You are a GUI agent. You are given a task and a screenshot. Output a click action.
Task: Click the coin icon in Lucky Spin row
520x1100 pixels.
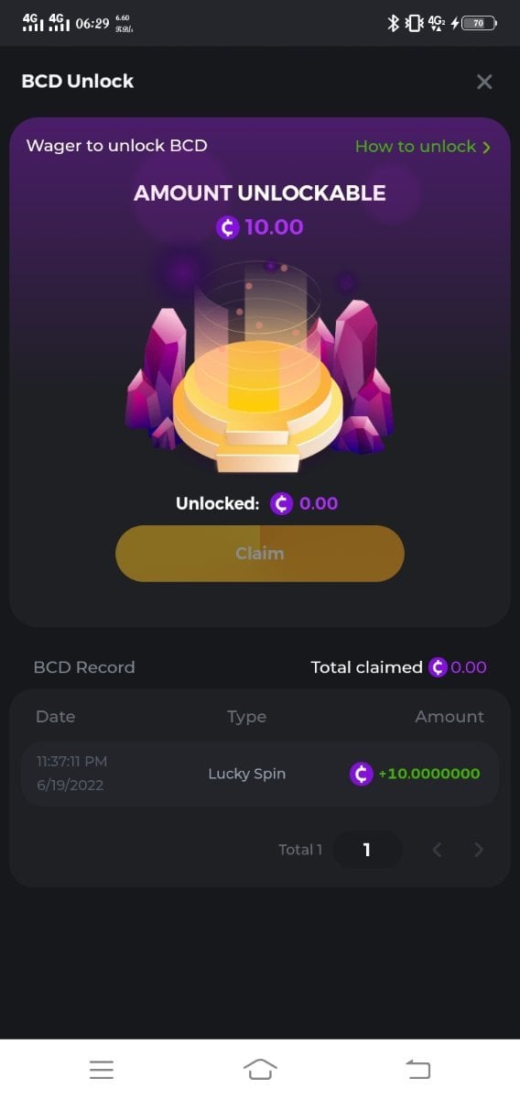coord(362,774)
